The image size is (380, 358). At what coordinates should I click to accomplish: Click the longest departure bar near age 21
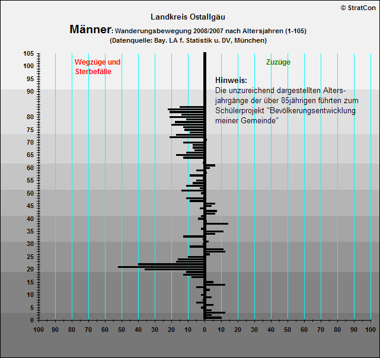[x=161, y=267]
